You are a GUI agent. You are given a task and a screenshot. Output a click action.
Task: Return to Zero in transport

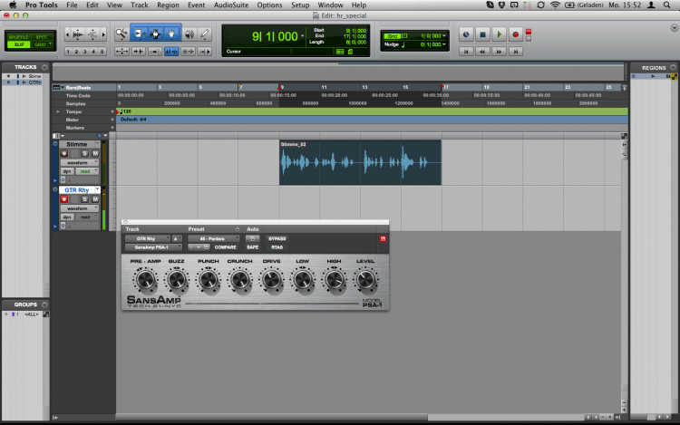tap(466, 52)
